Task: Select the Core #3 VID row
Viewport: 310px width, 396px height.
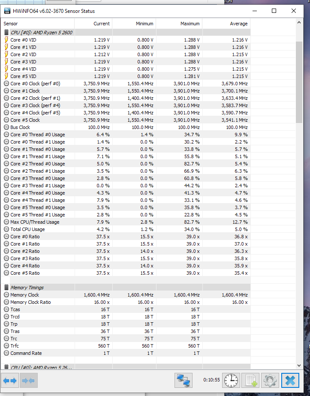Action: tap(126, 62)
